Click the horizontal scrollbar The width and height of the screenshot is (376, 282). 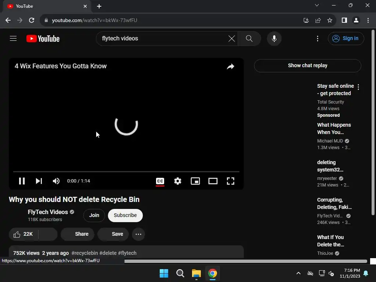(x=246, y=261)
